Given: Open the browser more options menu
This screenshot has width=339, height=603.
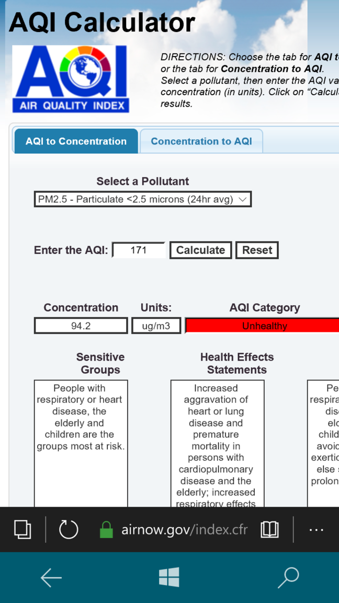Looking at the screenshot, I should tap(316, 529).
